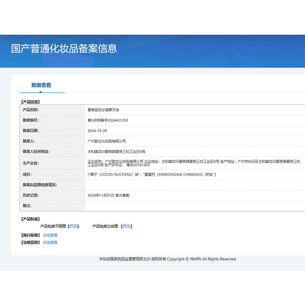Select history record 2024年11月01日 首次备案
Viewport: 305px width, 305px height.
pos(108,195)
